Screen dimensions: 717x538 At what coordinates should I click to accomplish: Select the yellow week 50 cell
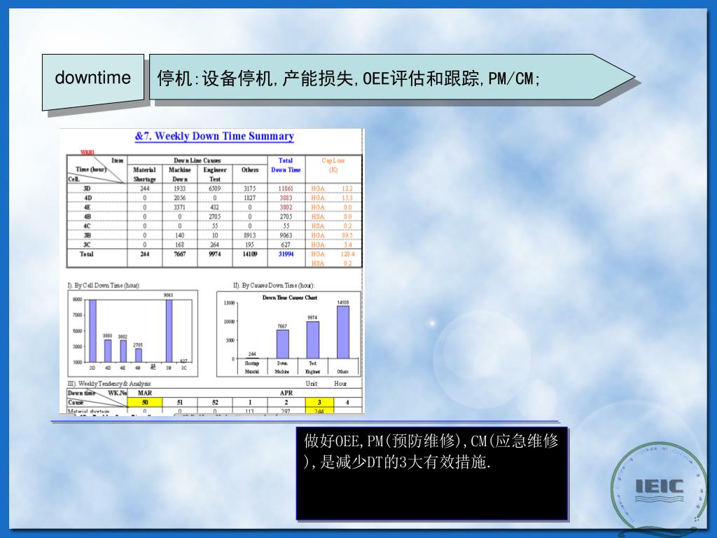(145, 403)
